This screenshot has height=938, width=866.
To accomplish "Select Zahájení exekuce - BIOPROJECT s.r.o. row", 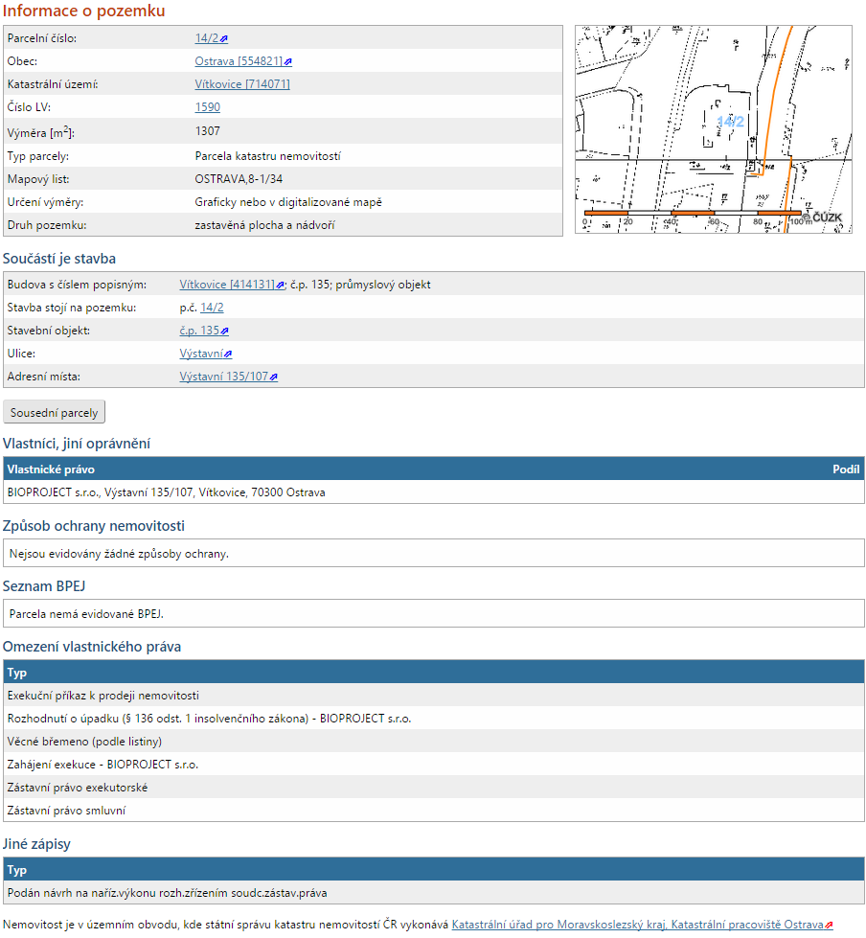I will (x=434, y=764).
